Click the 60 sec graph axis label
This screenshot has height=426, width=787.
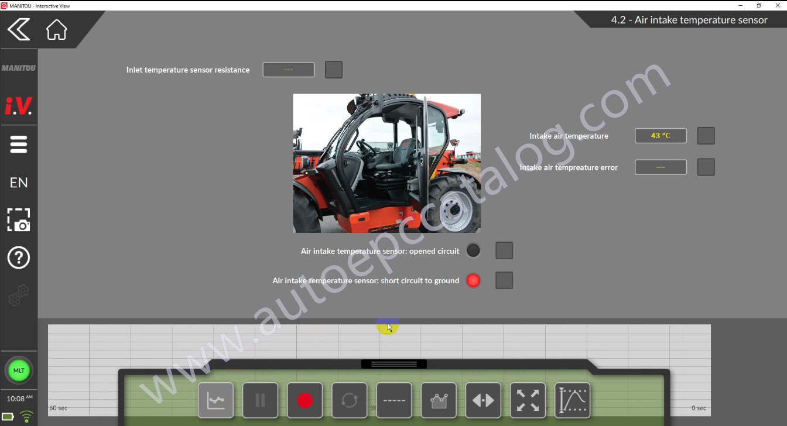[x=58, y=408]
